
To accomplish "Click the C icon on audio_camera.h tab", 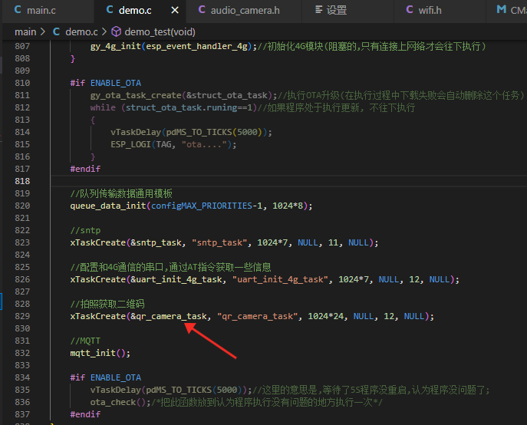I will tap(202, 10).
